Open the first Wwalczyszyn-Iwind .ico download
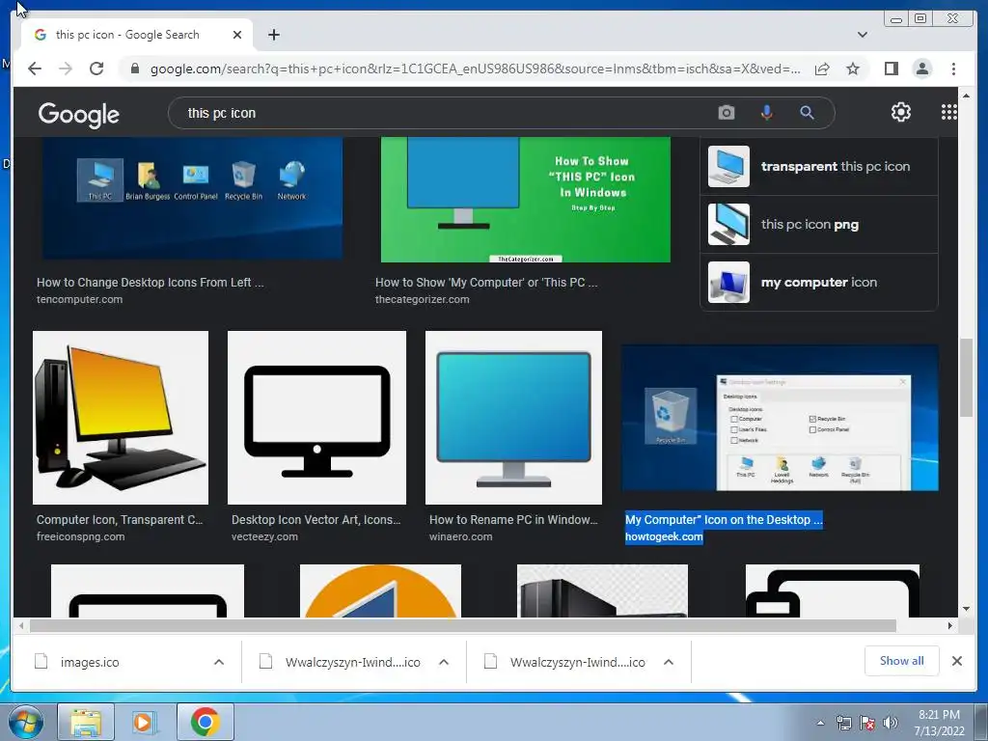 point(341,662)
